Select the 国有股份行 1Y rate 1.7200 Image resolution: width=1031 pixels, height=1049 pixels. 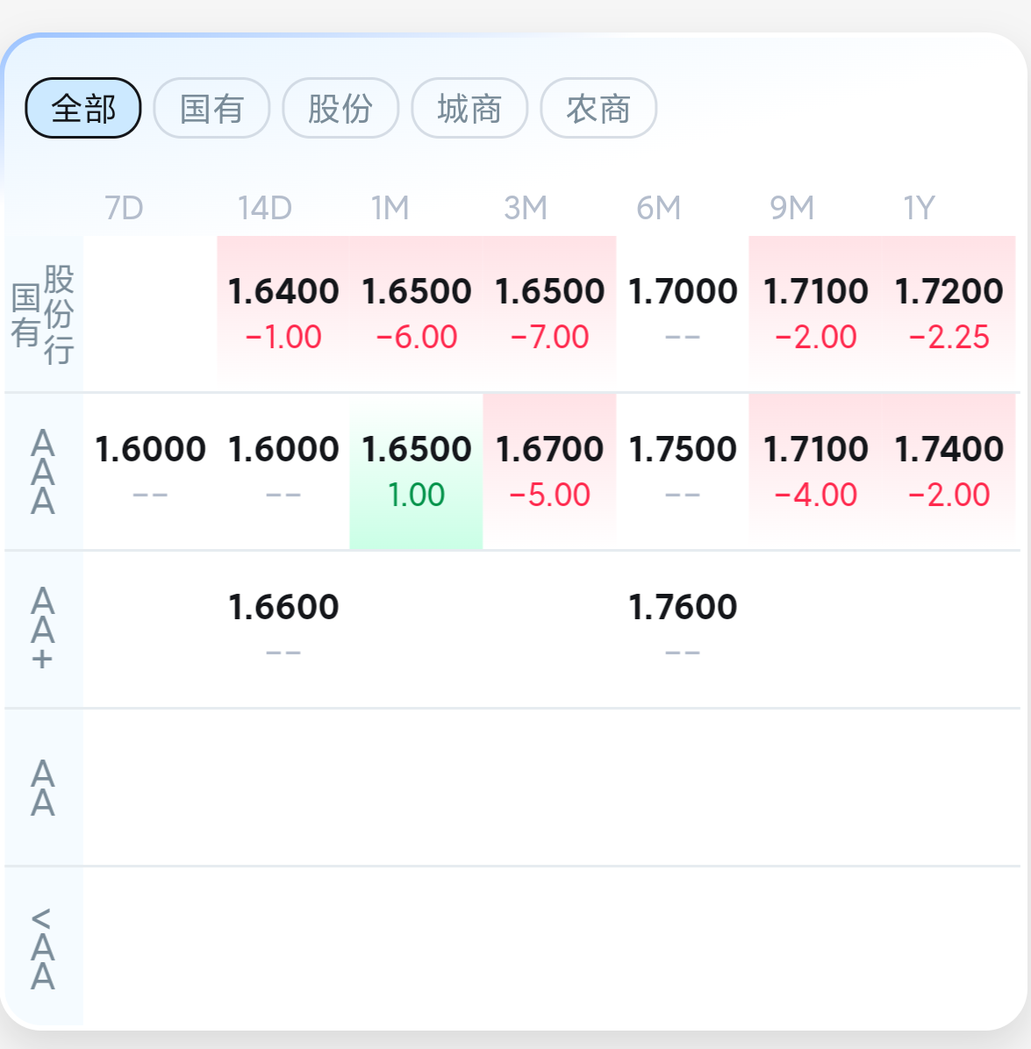949,291
